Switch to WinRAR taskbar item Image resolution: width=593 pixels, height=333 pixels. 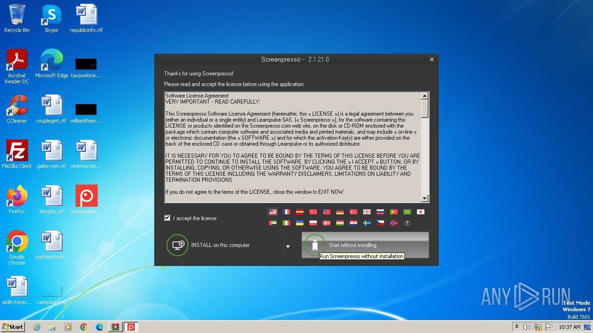[115, 327]
